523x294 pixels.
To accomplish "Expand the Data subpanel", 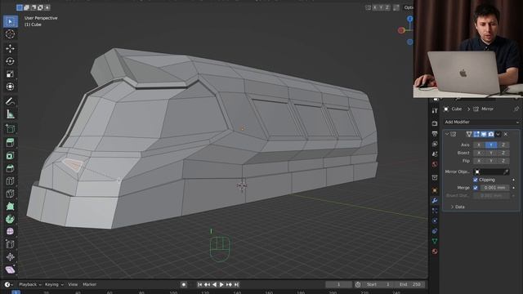I will point(458,207).
